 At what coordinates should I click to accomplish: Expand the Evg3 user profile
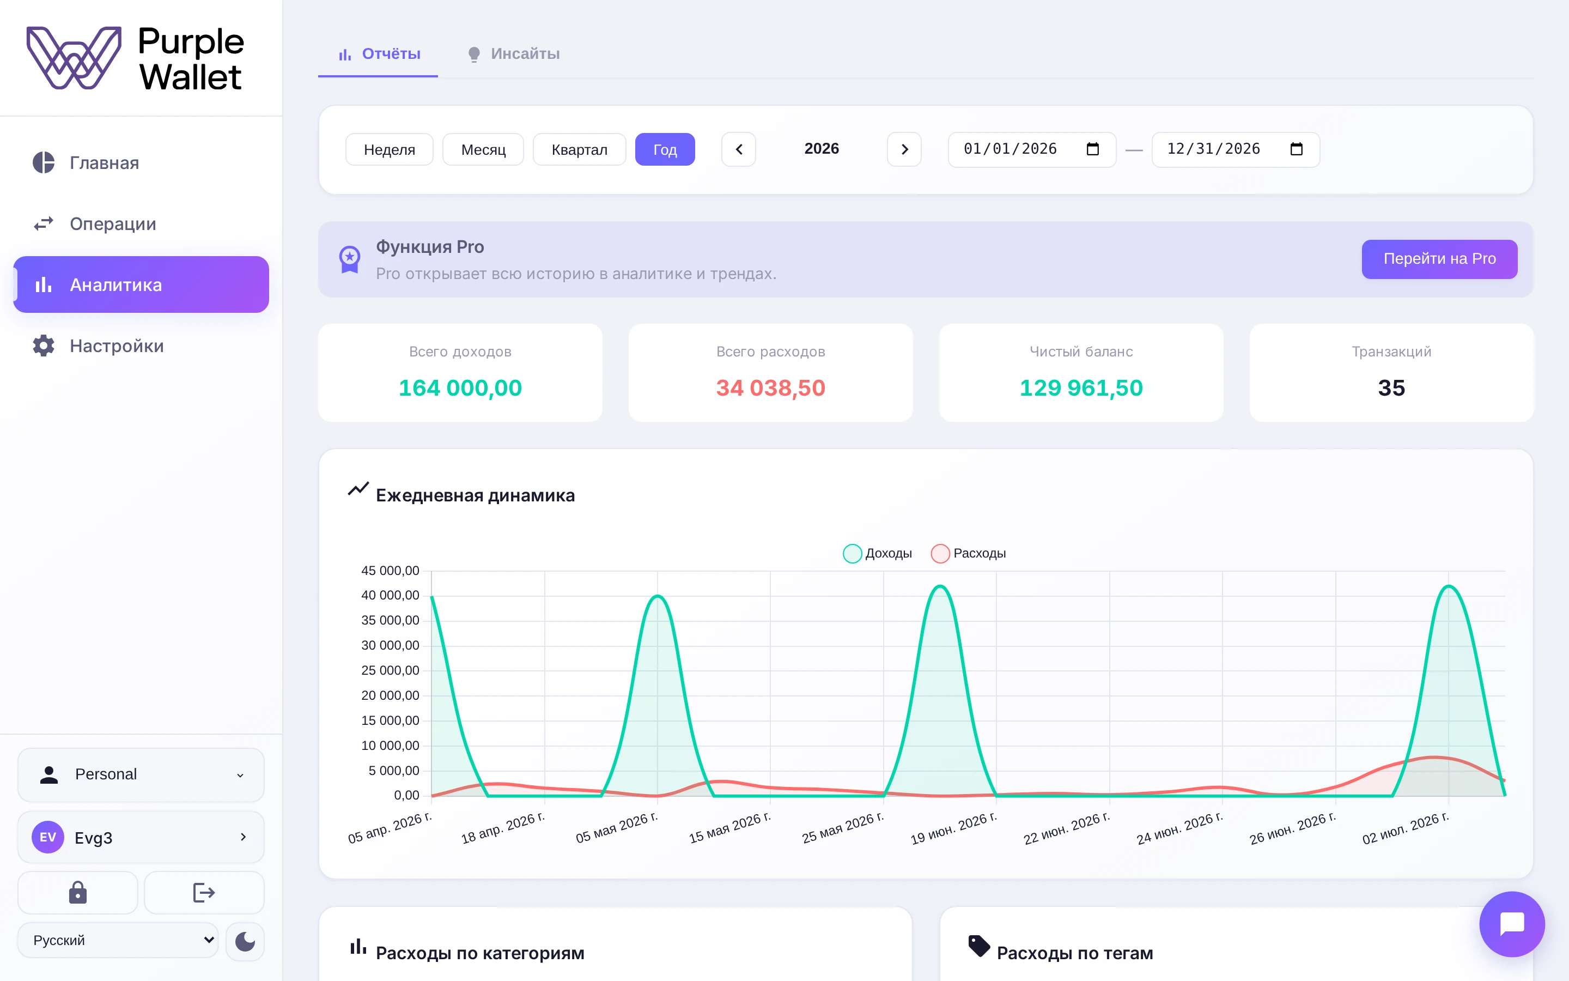[141, 837]
